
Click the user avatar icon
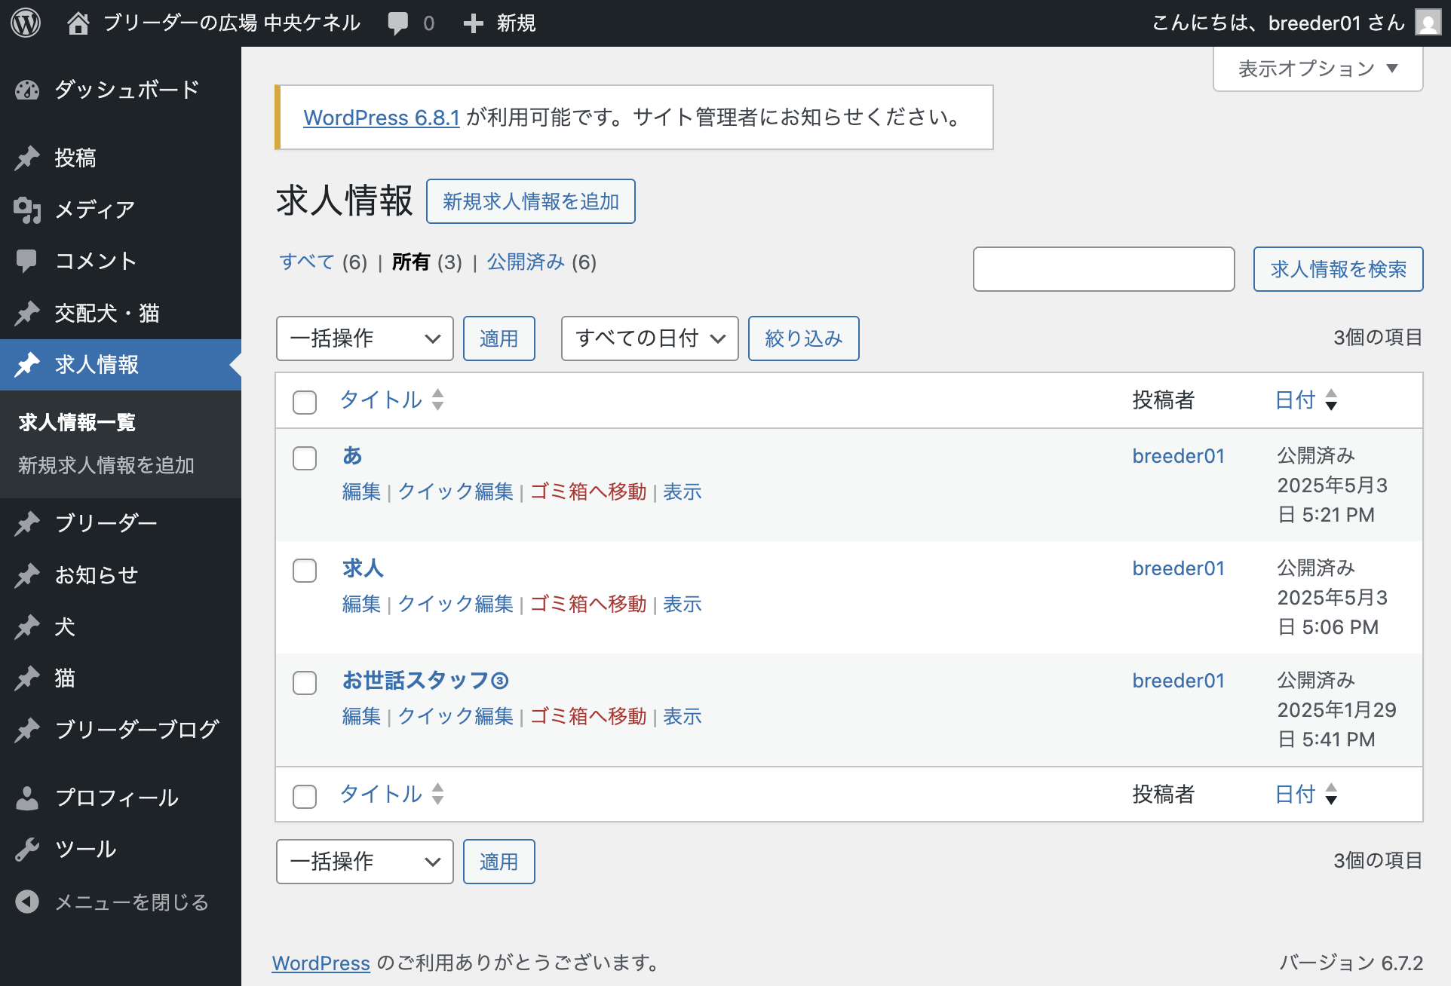click(1428, 23)
